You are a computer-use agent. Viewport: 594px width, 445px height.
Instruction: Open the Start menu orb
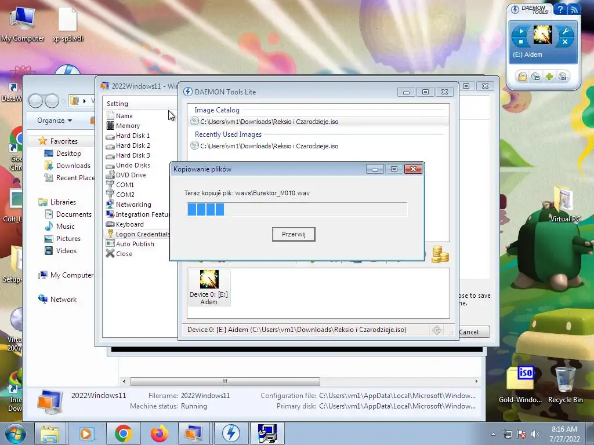point(16,433)
